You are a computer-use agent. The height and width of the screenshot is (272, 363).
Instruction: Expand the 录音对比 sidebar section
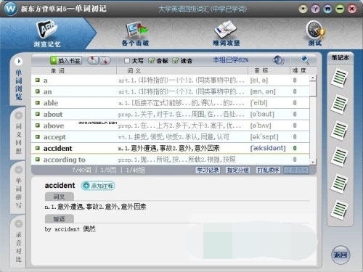point(18,224)
